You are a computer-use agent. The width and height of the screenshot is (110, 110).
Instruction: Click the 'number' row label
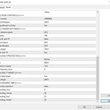tap(4, 19)
